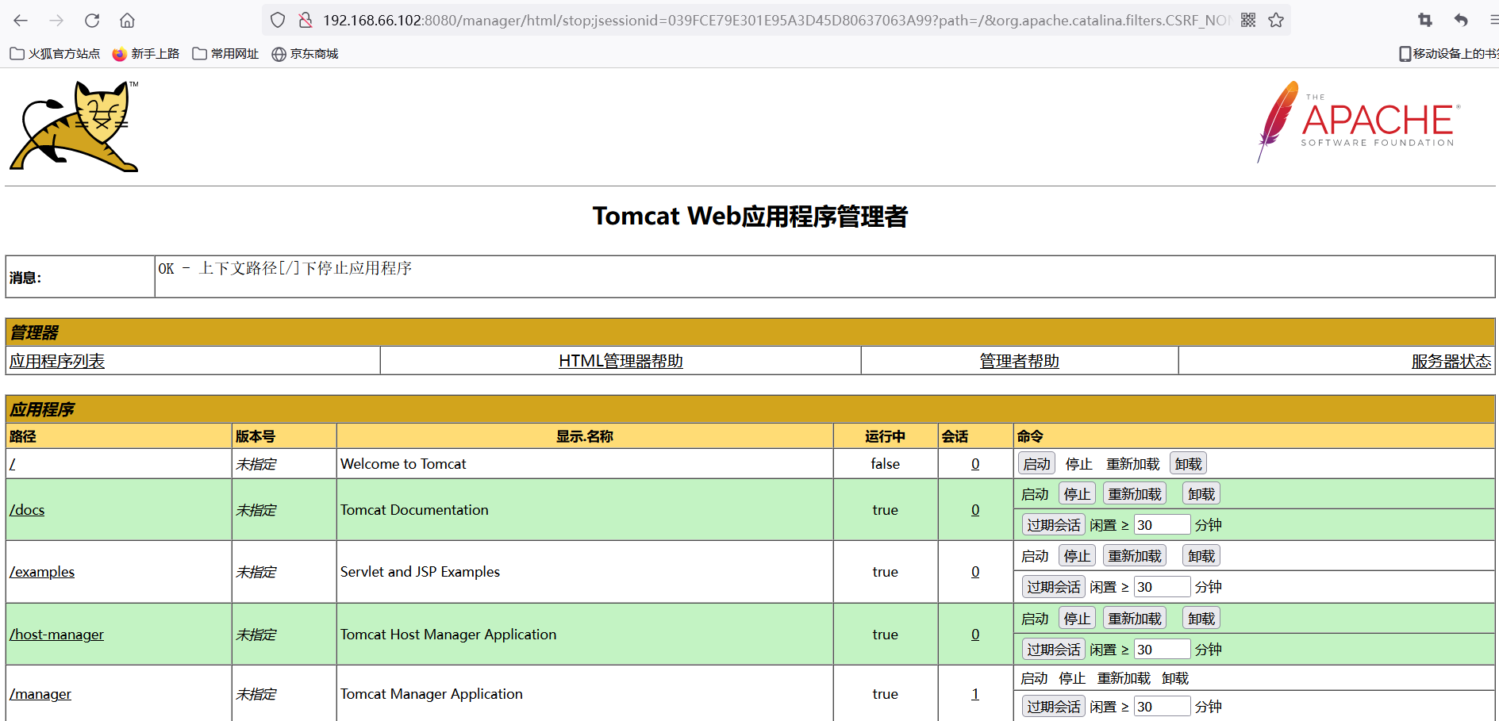
Task: Open the /docs application link
Action: coord(27,510)
